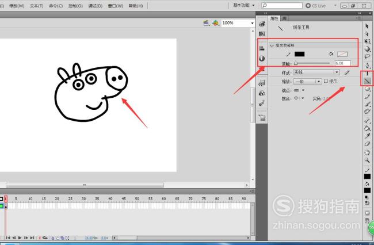Switch to the 库 library tab

pos(284,18)
